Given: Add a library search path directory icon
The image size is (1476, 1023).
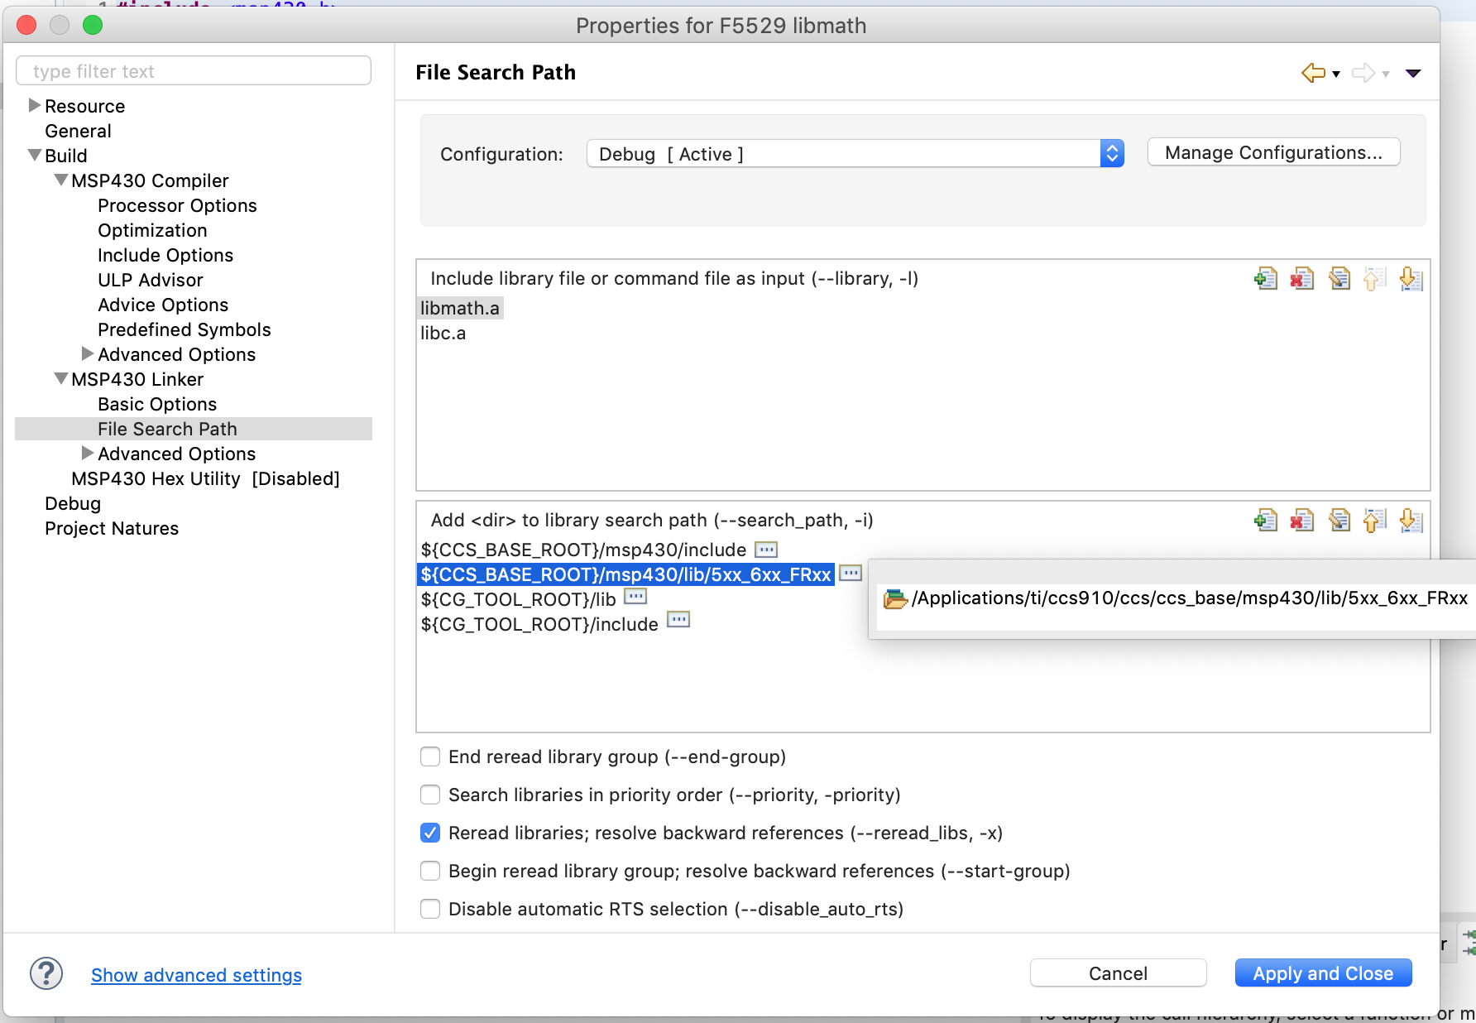Looking at the screenshot, I should click(x=1265, y=521).
